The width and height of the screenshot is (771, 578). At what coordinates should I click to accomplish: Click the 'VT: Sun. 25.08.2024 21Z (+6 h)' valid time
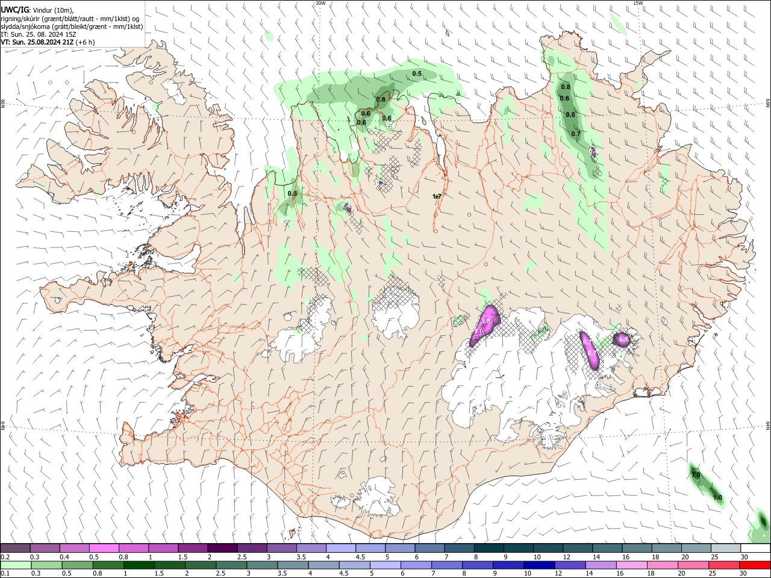(48, 42)
